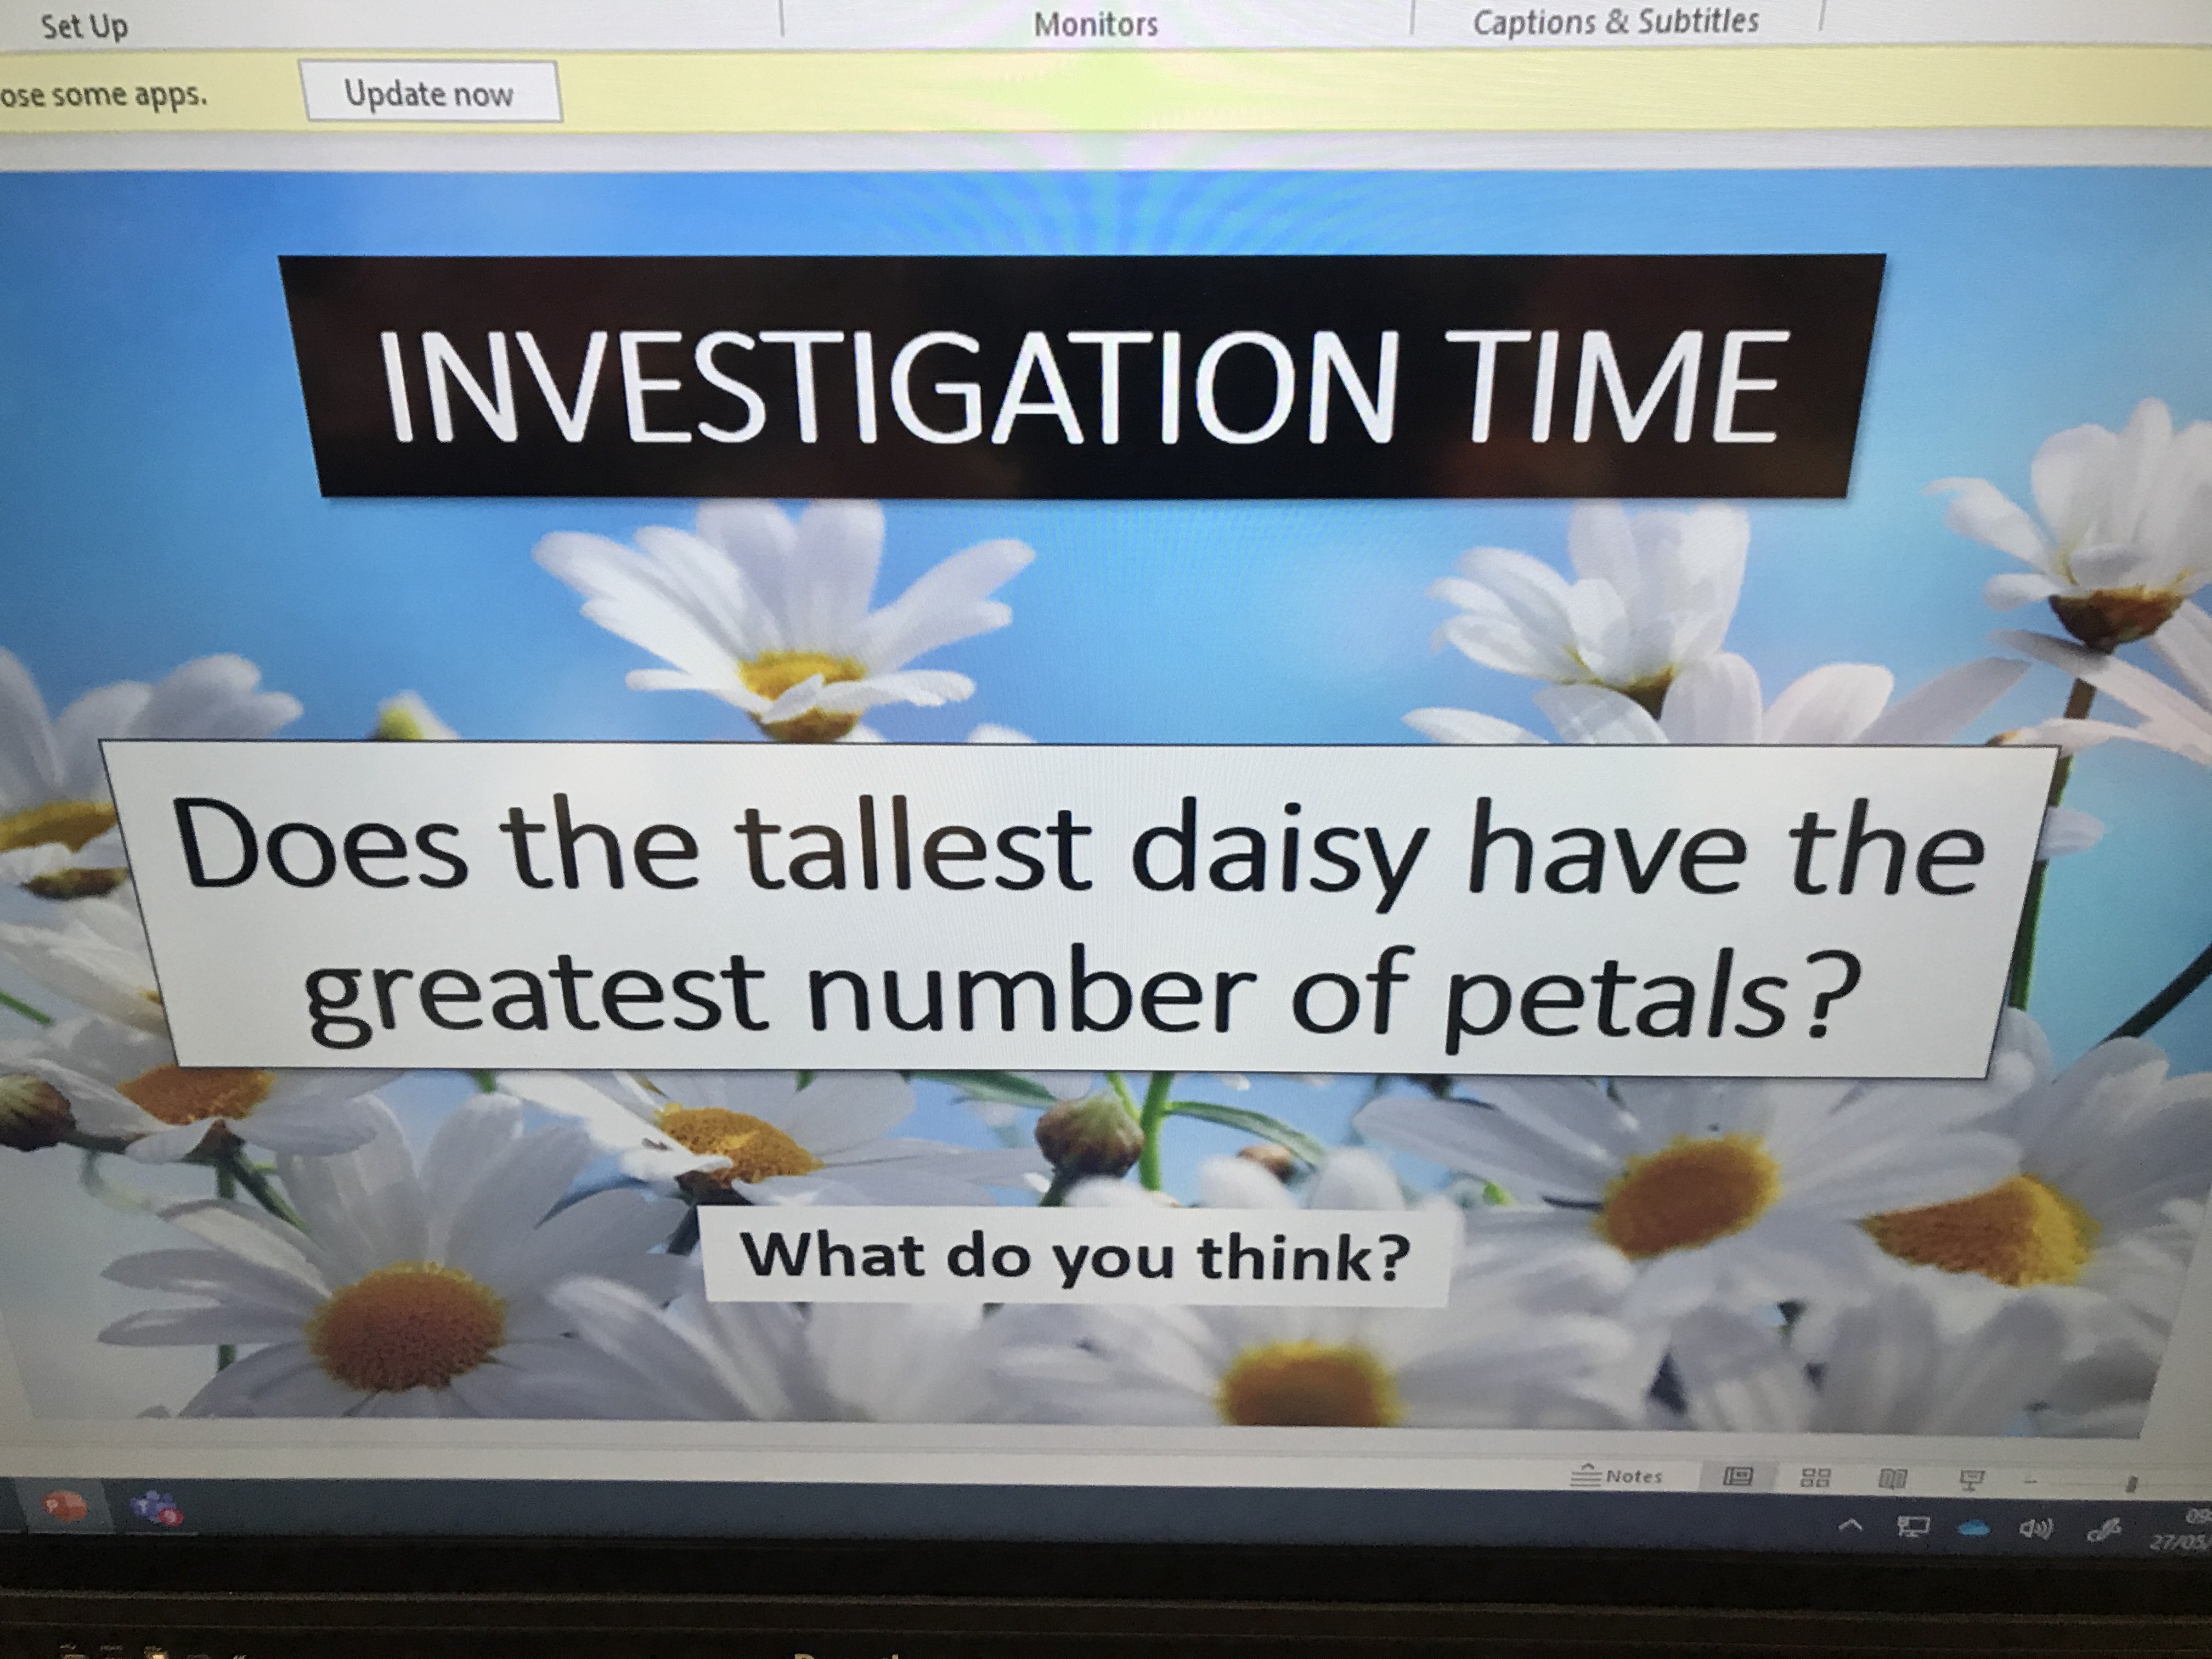Start Slide Show from status bar

point(1971,1479)
